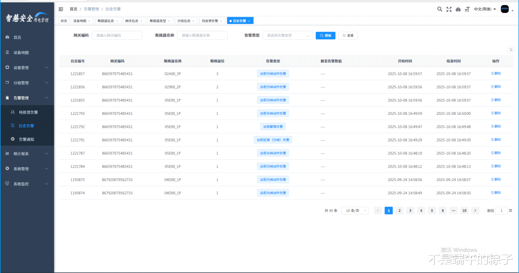Screen dimensions: 519x273
Task: Click the 分组管理 sidebar icon
Action: point(7,83)
